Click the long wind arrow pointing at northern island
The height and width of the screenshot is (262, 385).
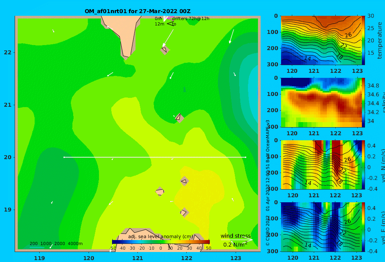(x=168, y=38)
